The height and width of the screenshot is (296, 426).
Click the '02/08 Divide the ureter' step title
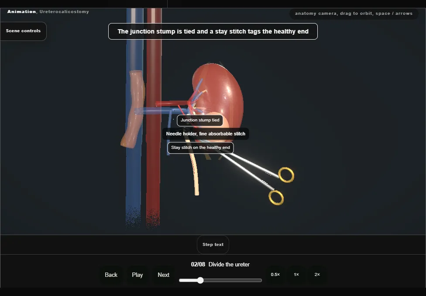[220, 265]
